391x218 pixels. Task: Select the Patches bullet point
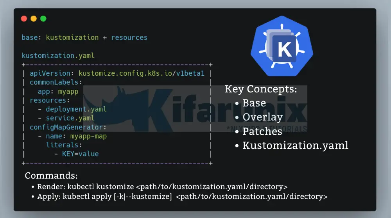tap(262, 131)
